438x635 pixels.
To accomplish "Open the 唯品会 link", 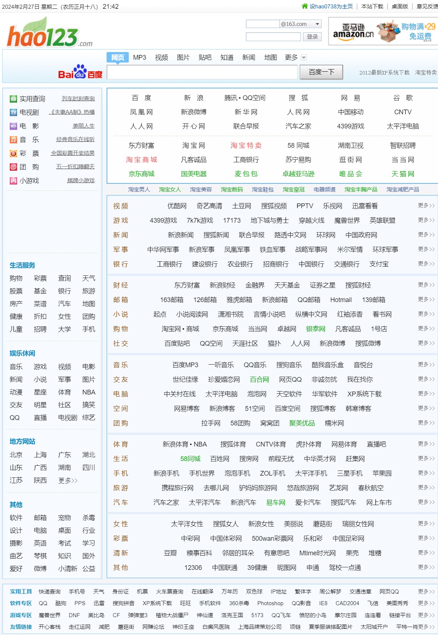I will 350,174.
